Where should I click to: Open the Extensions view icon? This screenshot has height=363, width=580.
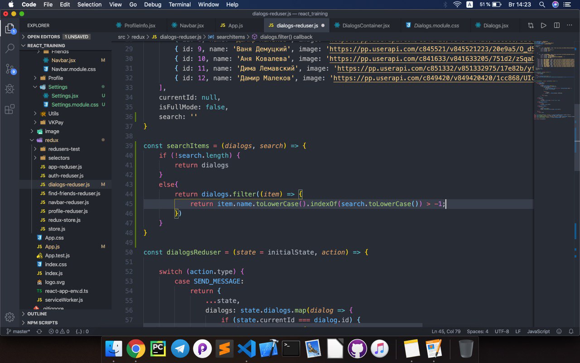(10, 109)
